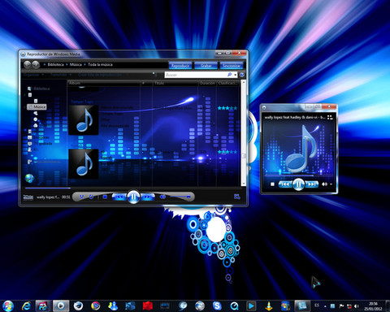Image resolution: width=390 pixels, height=312 pixels.
Task: Switch to Now Playing view icon
Action: (237, 197)
